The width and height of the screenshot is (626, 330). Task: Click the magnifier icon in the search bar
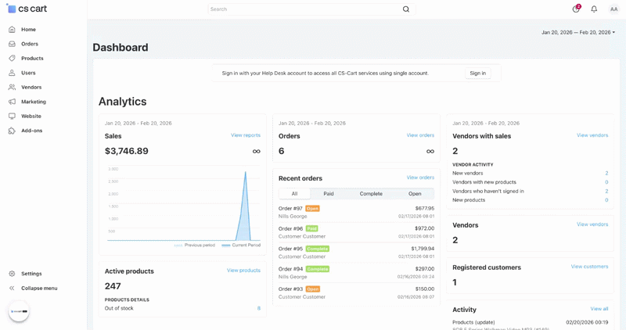[x=405, y=9]
